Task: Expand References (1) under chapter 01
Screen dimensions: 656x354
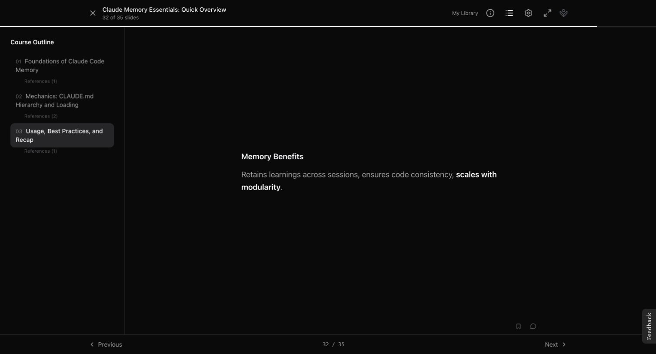Action: pos(40,81)
